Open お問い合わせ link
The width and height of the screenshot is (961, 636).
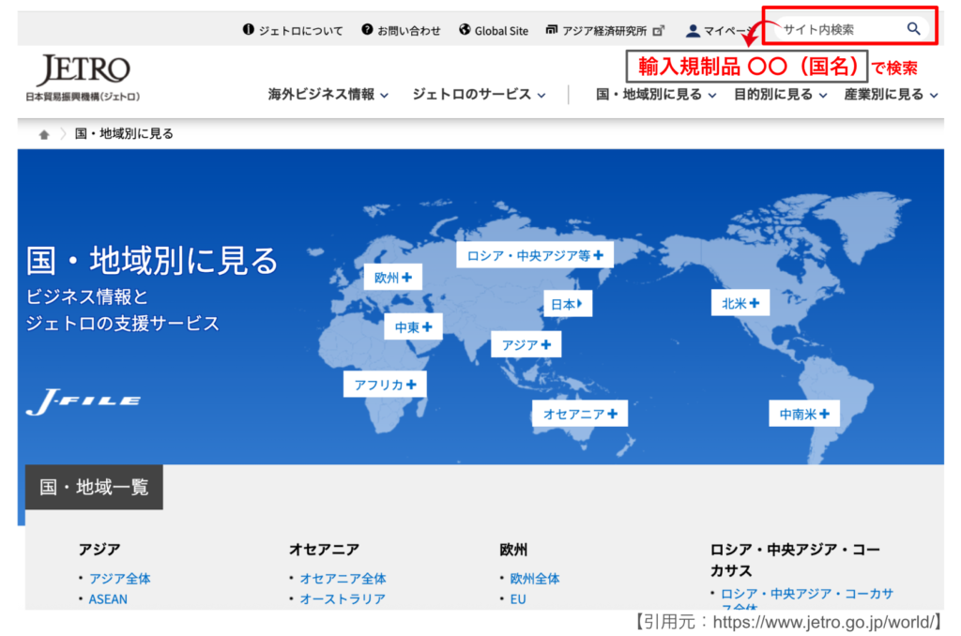point(401,30)
